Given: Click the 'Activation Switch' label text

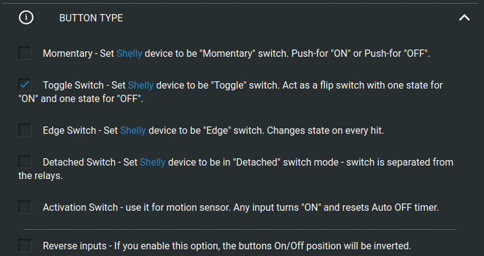Looking at the screenshot, I should tap(80, 208).
